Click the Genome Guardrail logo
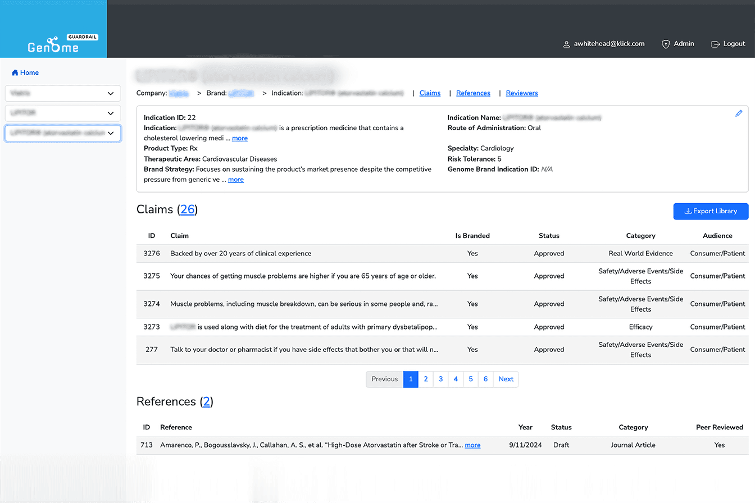The width and height of the screenshot is (755, 503). tap(53, 45)
